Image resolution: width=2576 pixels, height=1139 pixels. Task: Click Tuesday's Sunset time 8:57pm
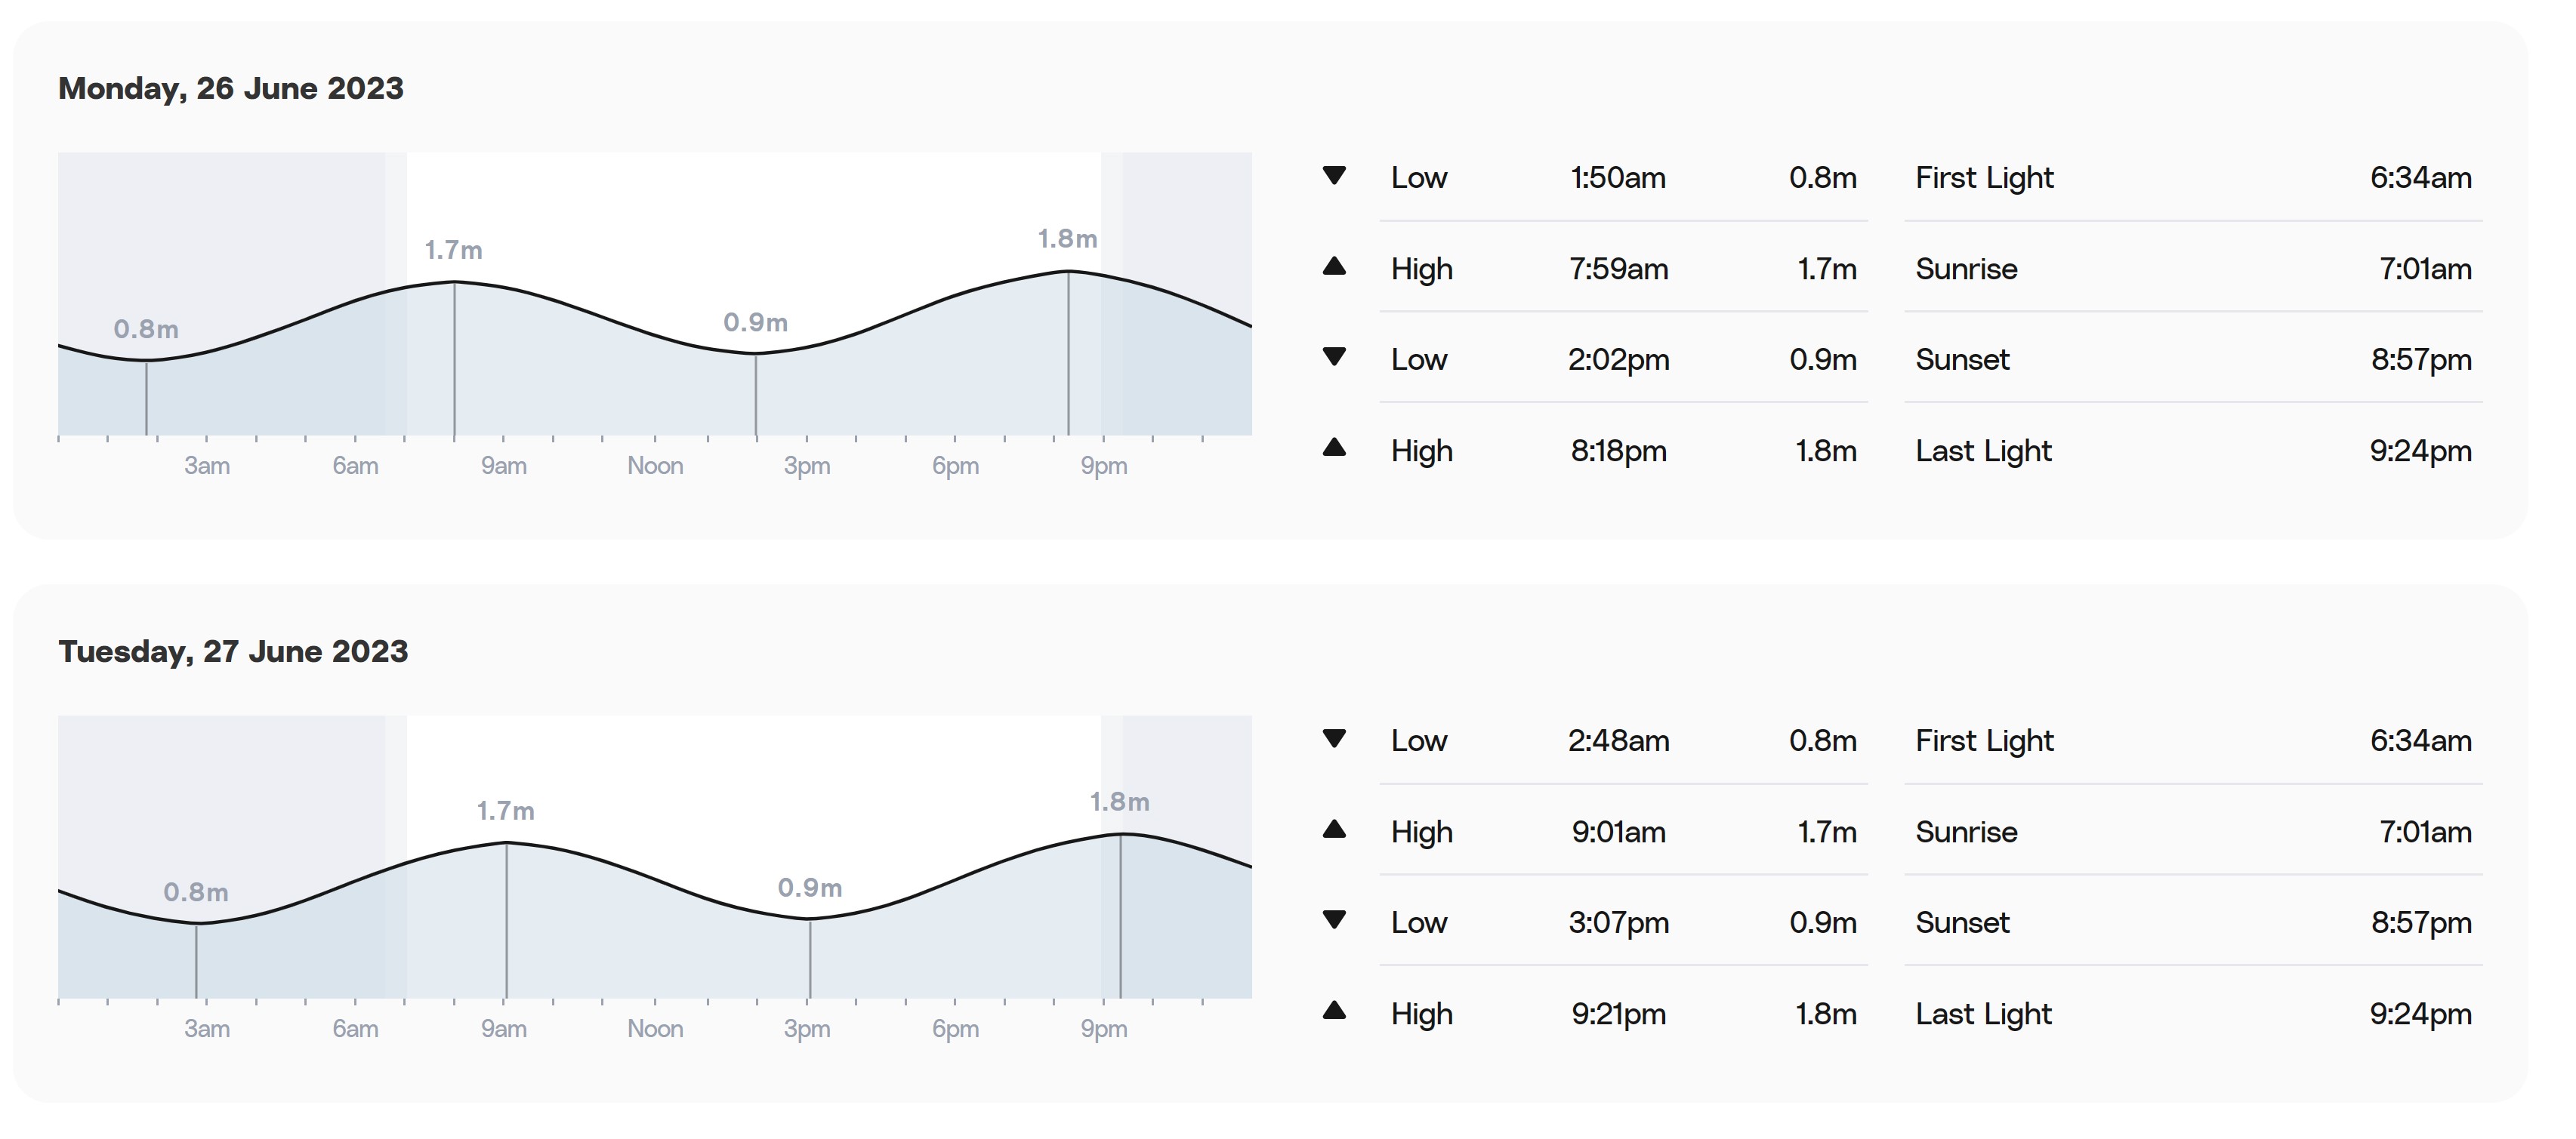[x=2421, y=922]
